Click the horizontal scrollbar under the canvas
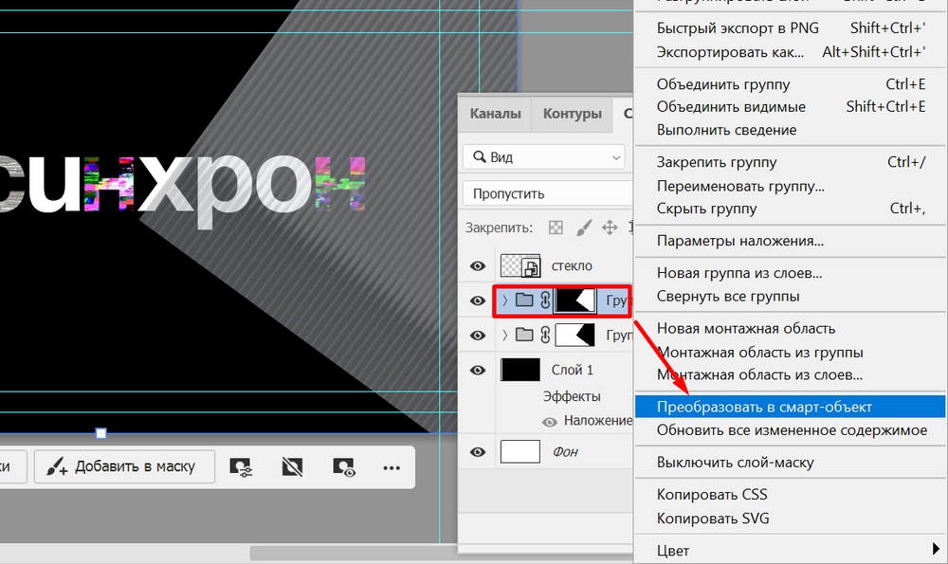The height and width of the screenshot is (564, 948). point(351,553)
